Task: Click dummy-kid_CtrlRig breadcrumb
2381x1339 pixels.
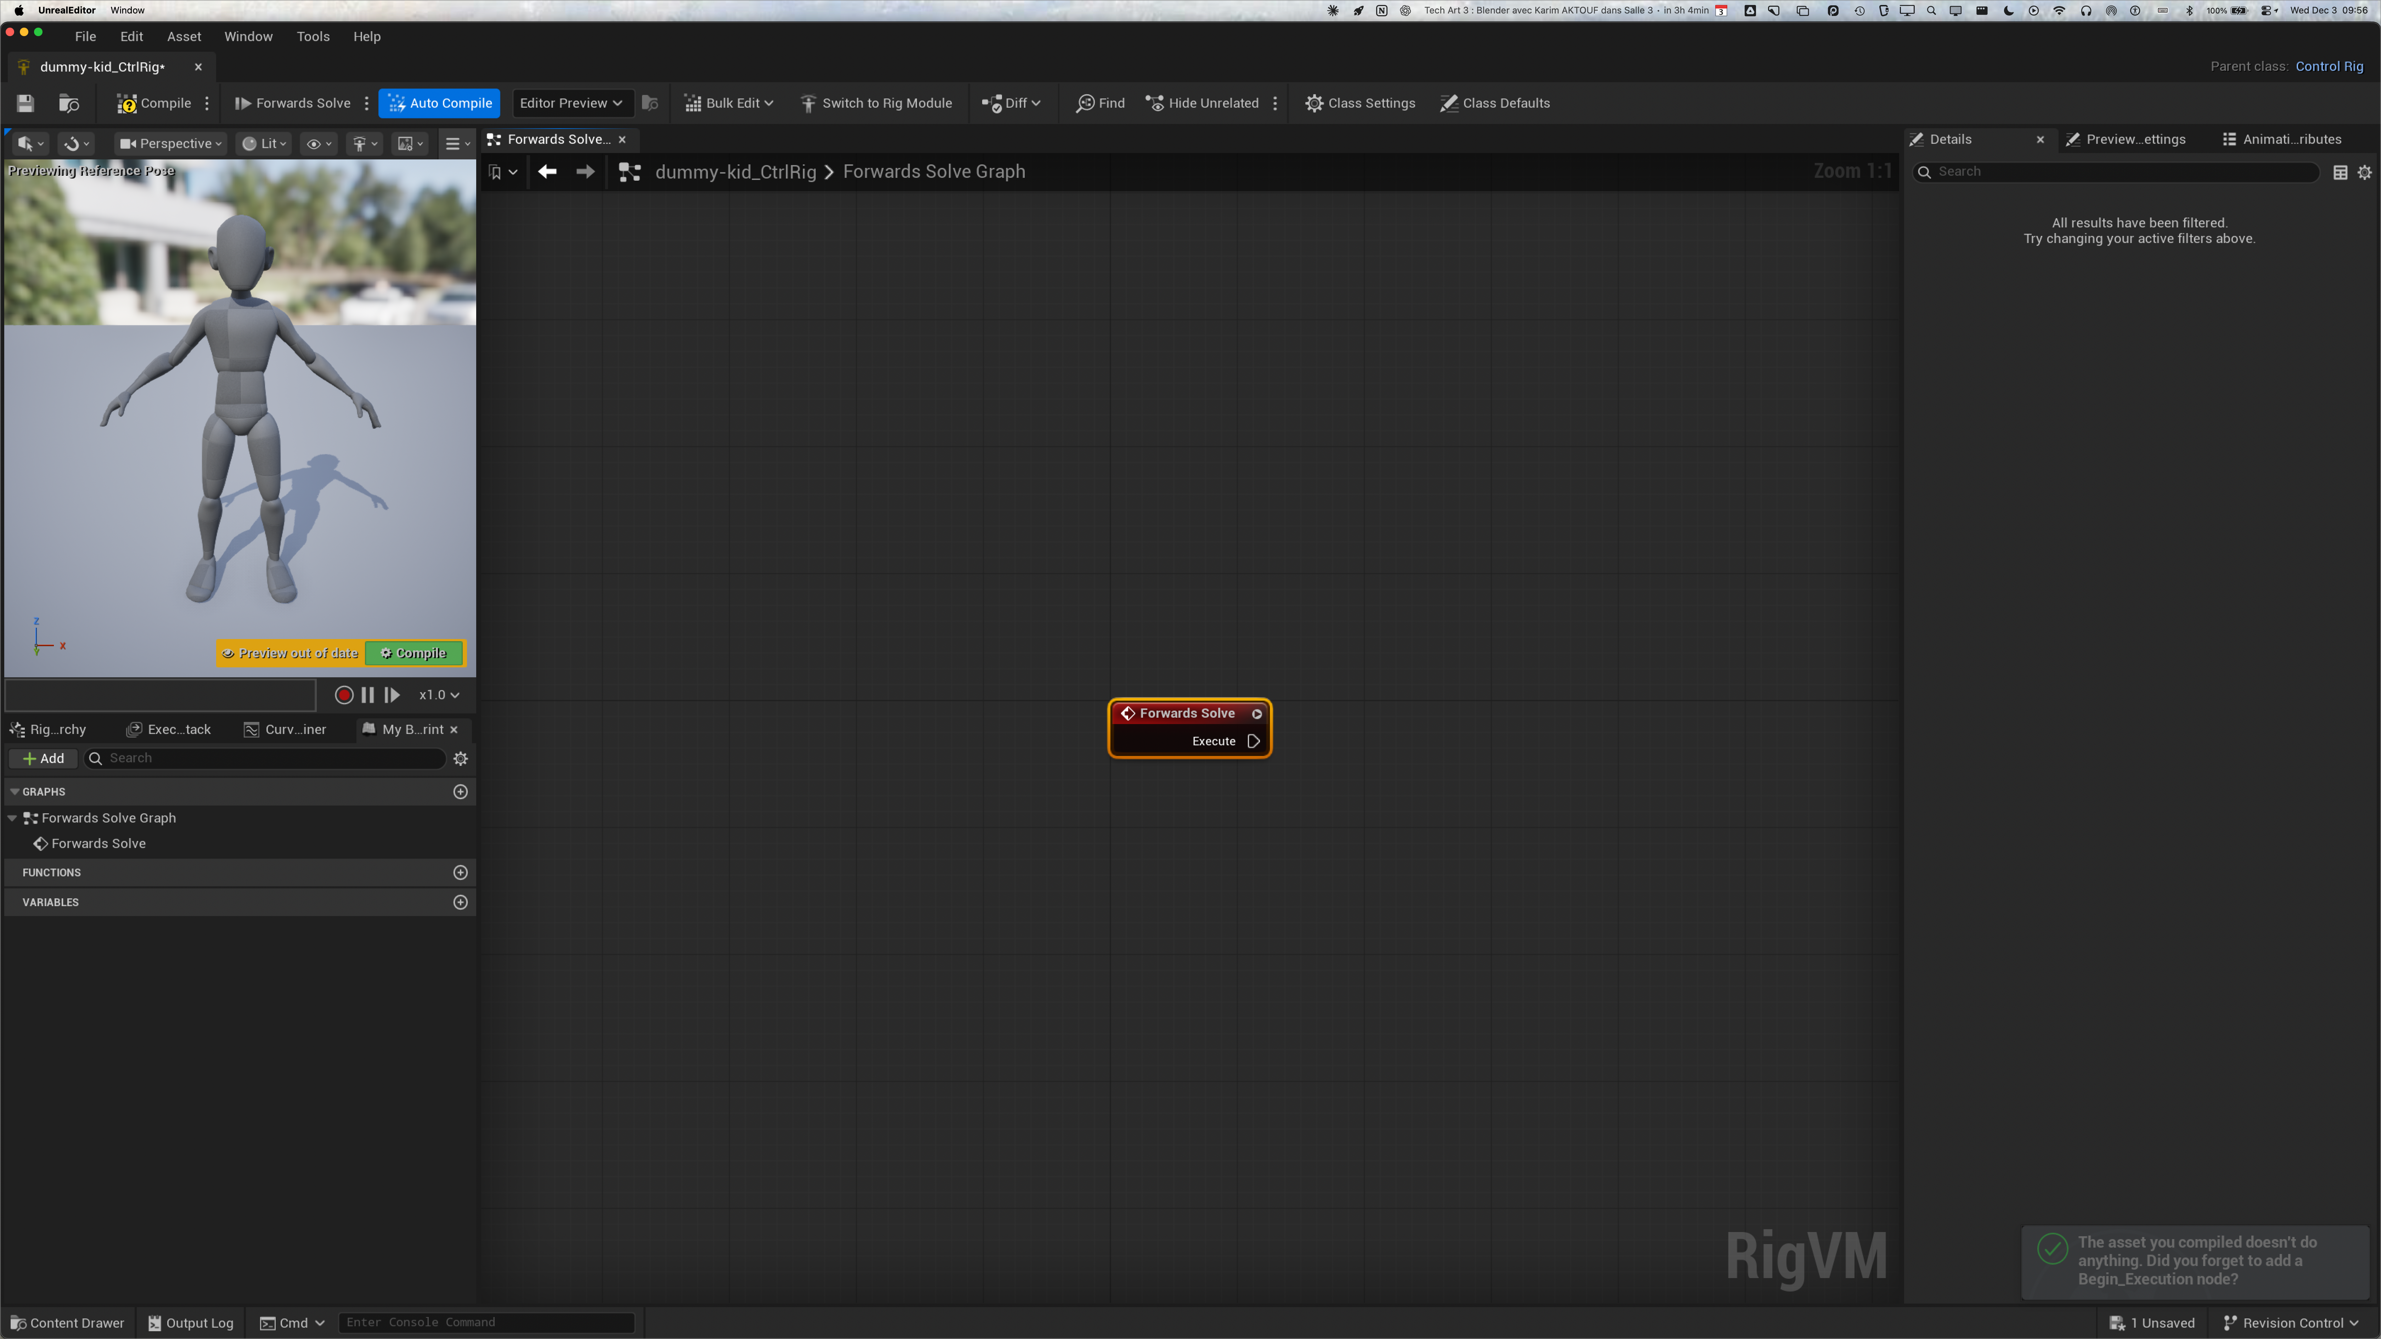Action: coord(736,172)
